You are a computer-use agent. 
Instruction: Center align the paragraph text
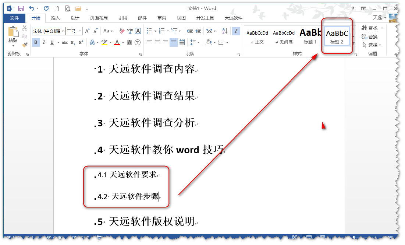point(157,43)
